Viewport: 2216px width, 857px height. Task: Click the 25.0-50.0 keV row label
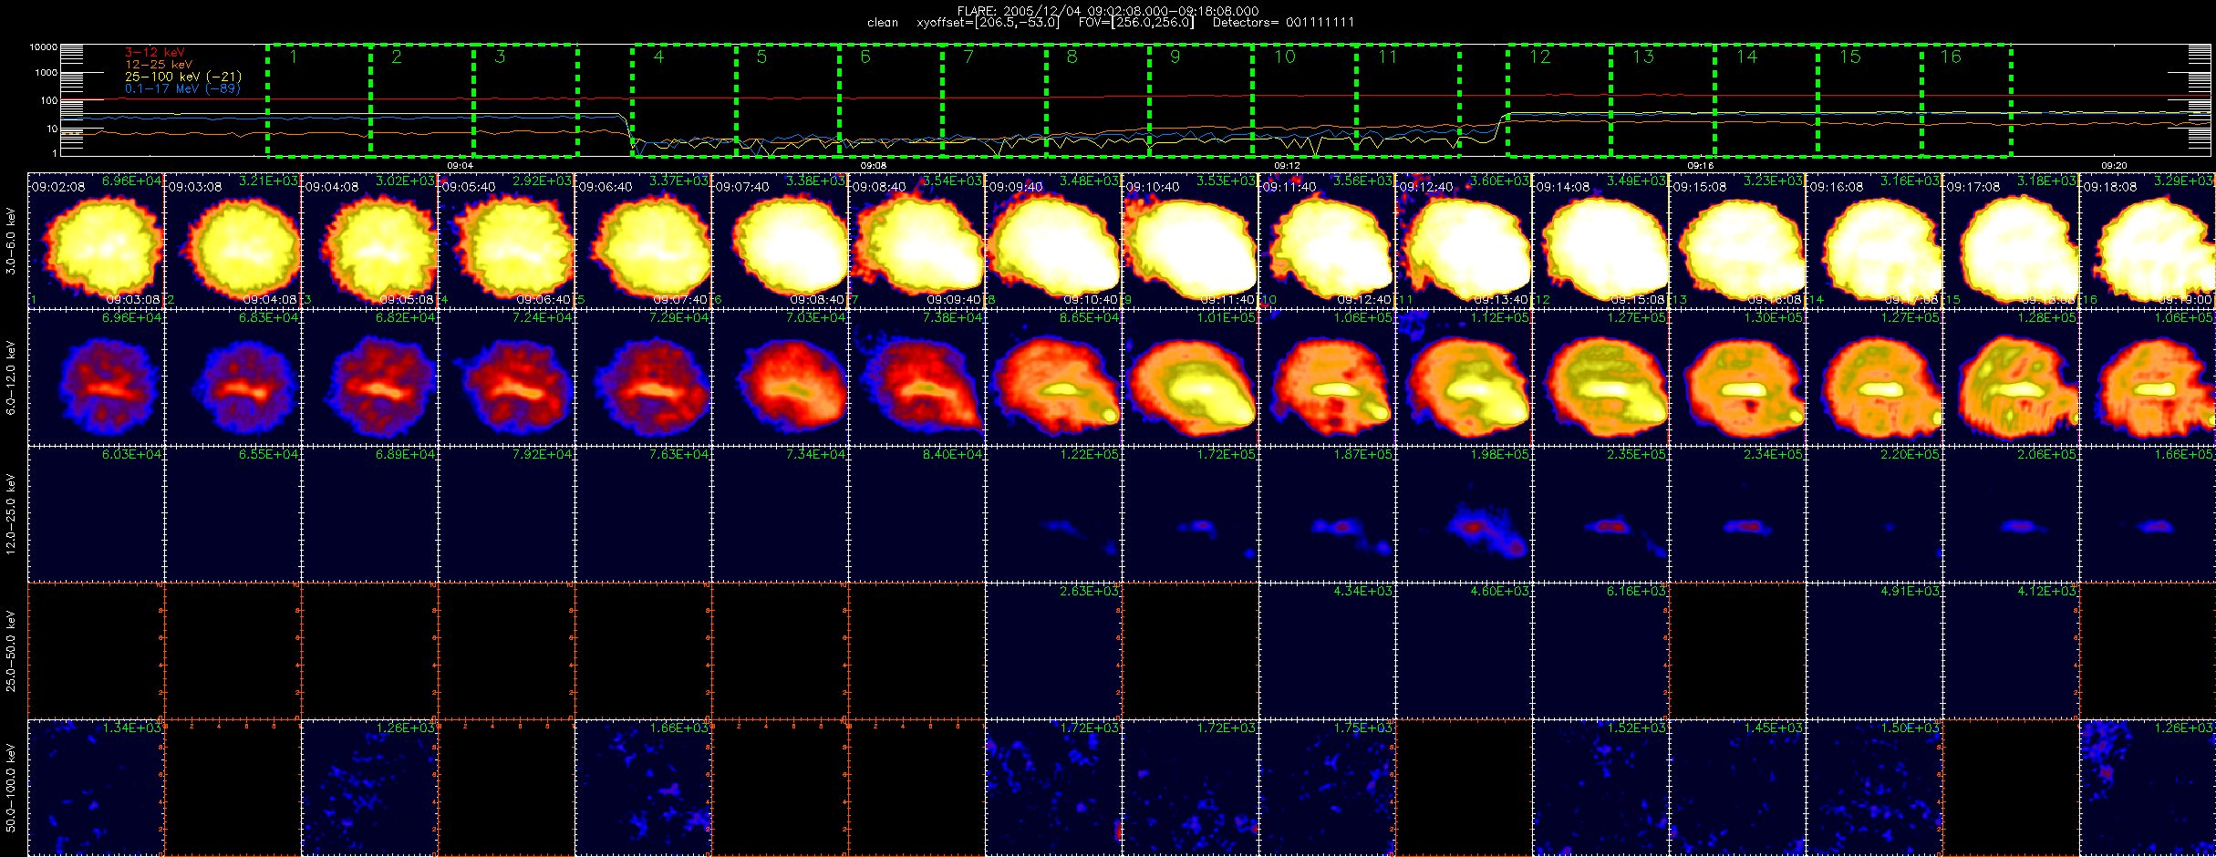pos(11,651)
